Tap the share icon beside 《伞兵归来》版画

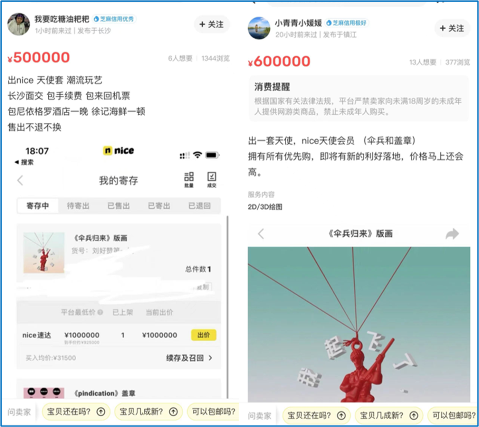[x=452, y=234]
